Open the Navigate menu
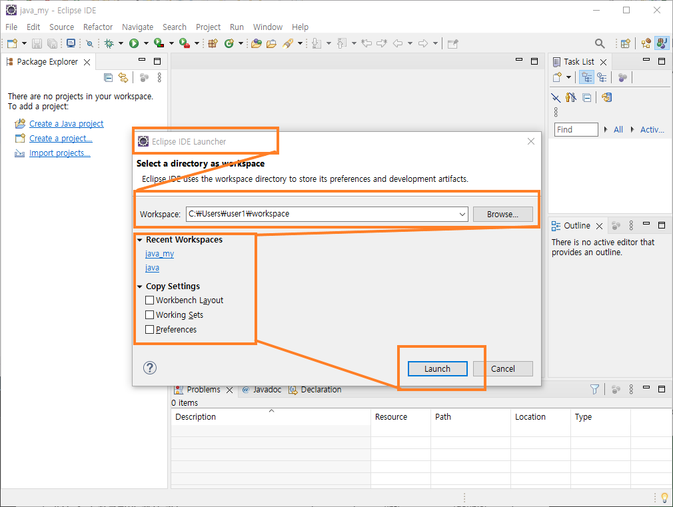 (137, 27)
